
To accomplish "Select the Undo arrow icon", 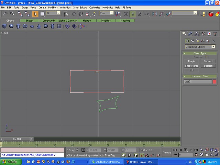I will 5,14.
